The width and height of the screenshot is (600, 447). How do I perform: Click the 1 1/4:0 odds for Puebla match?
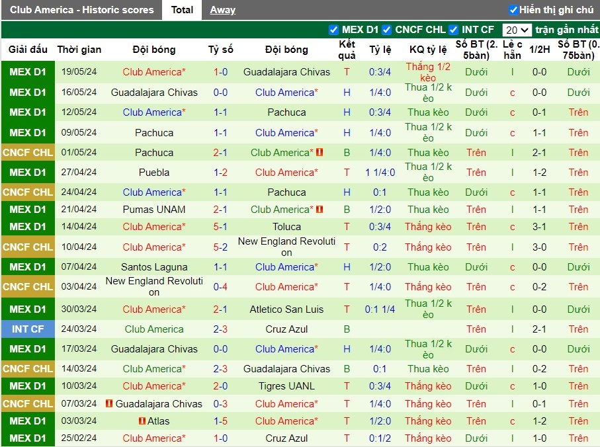tap(380, 173)
